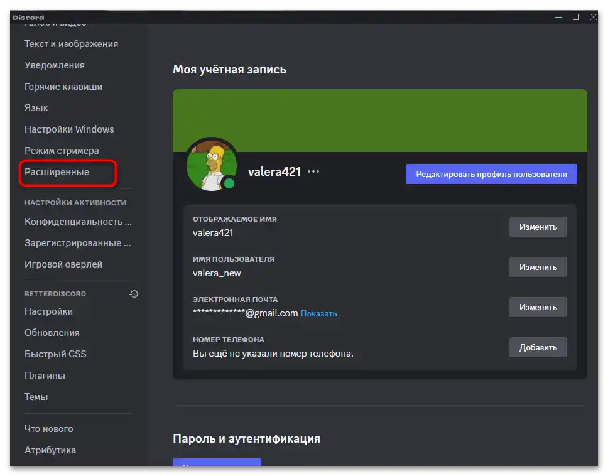The height and width of the screenshot is (476, 608).
Task: Open Быстрый CSS editor
Action: (x=55, y=354)
